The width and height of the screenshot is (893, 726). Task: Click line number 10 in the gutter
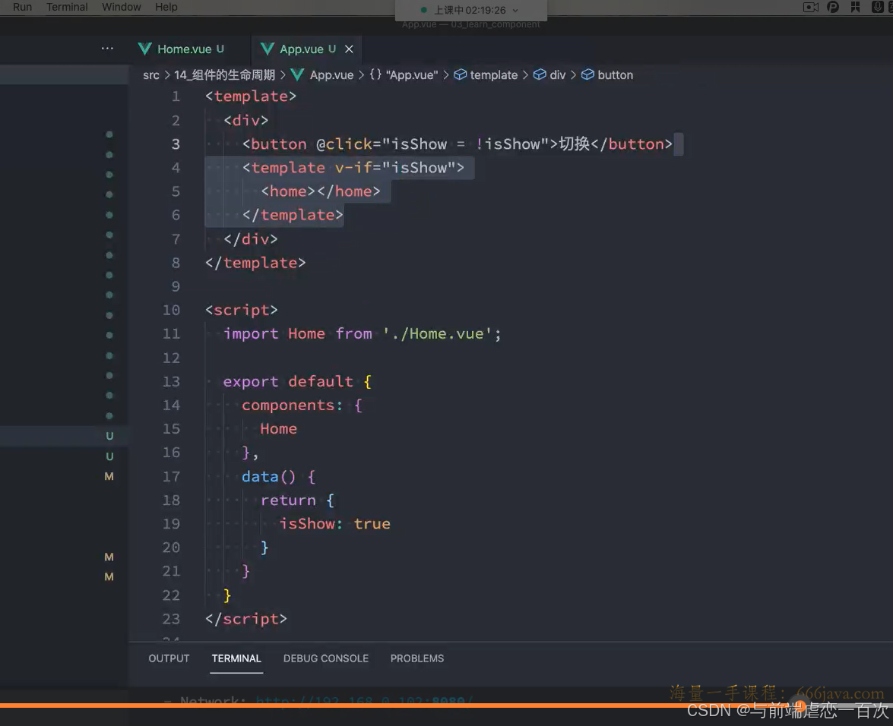click(x=171, y=310)
